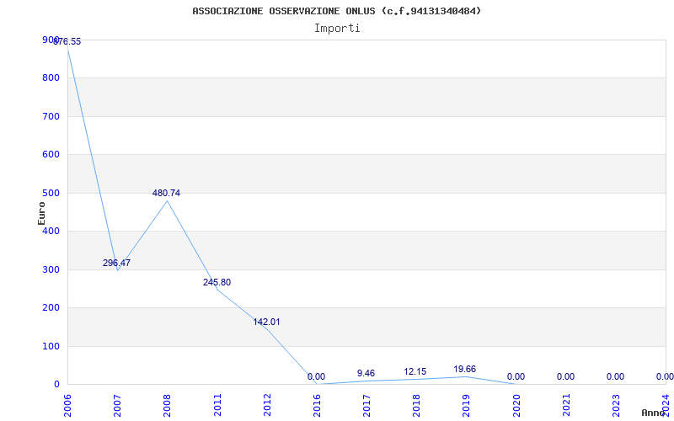Click y-axis tick 500
674x421 pixels.
(x=51, y=193)
